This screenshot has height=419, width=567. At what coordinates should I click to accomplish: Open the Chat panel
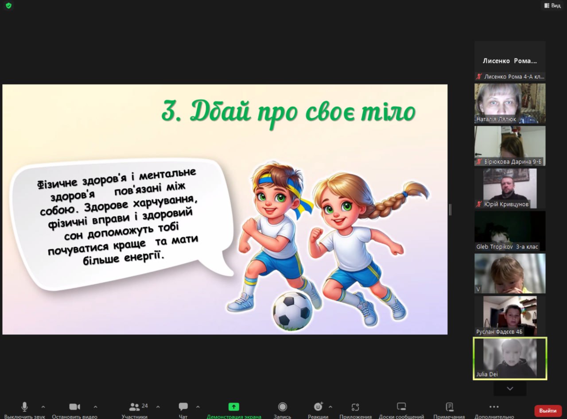click(x=183, y=407)
